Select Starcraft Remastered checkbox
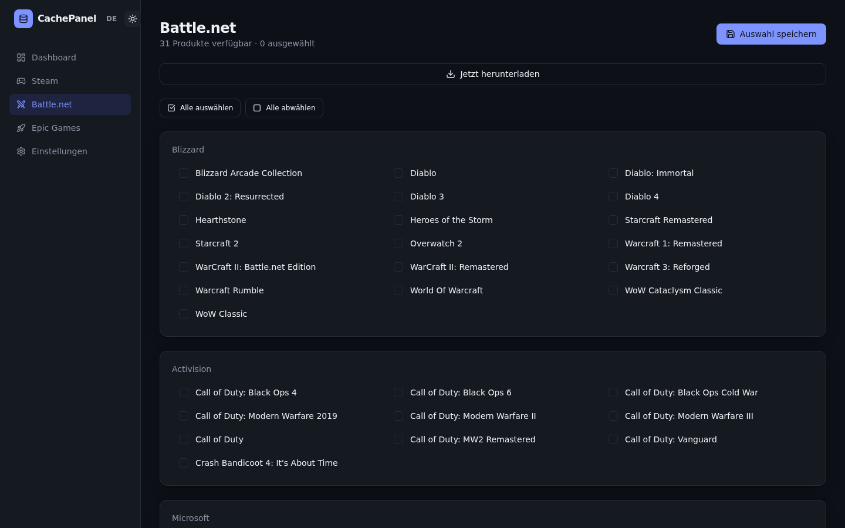Screen dimensions: 845x528 (x=613, y=220)
